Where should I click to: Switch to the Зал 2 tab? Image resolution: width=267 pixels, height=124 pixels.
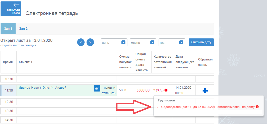pos(23,29)
